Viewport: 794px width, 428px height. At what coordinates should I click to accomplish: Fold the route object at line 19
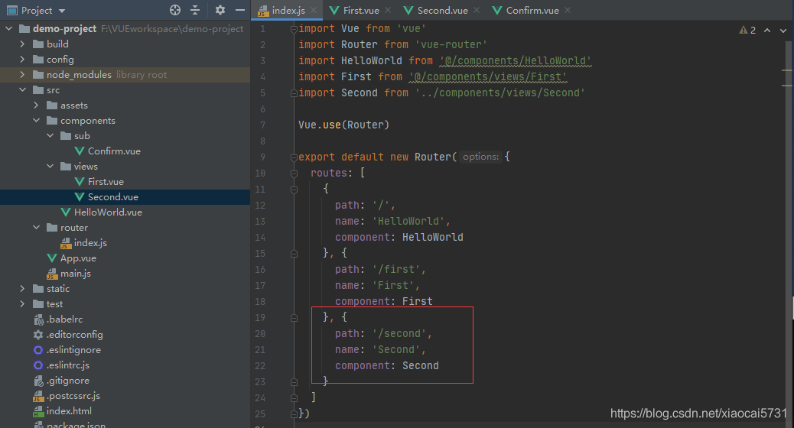294,318
